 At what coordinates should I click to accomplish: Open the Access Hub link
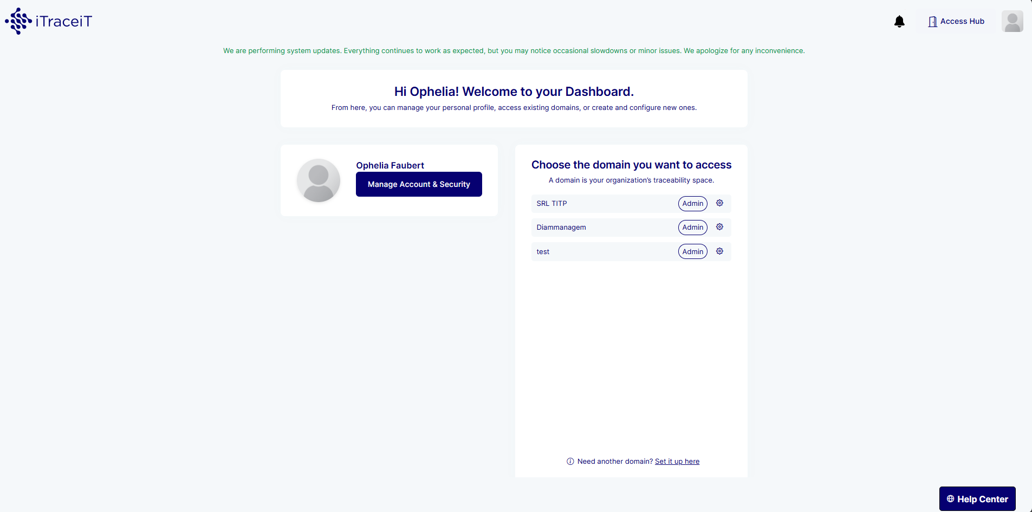pyautogui.click(x=962, y=22)
